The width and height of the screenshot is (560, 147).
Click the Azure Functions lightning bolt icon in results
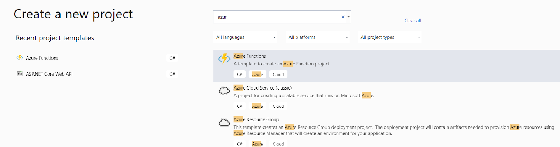[x=224, y=59]
